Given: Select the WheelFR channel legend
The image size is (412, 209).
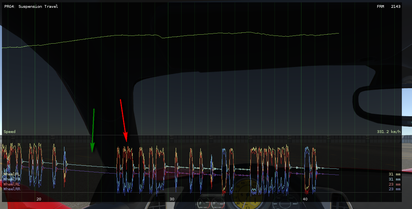Looking at the screenshot, I should click(12, 179).
